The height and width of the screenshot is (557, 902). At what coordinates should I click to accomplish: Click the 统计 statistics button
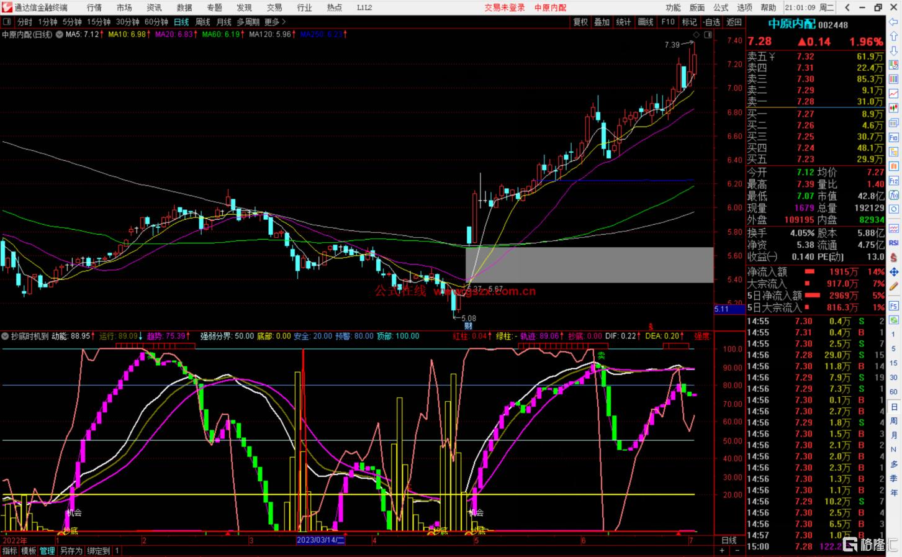624,22
